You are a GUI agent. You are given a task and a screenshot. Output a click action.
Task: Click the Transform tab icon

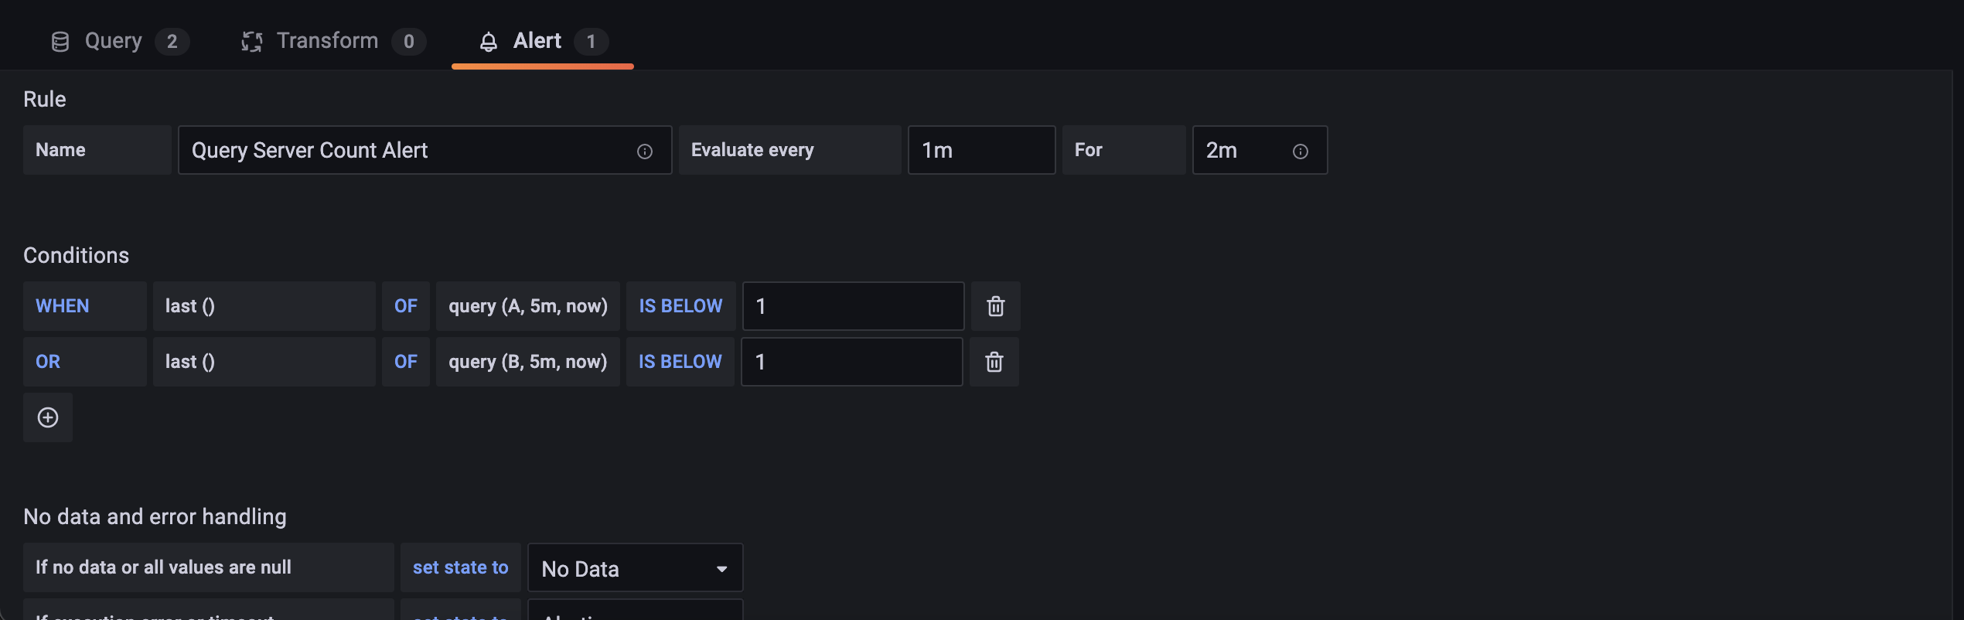(x=252, y=42)
